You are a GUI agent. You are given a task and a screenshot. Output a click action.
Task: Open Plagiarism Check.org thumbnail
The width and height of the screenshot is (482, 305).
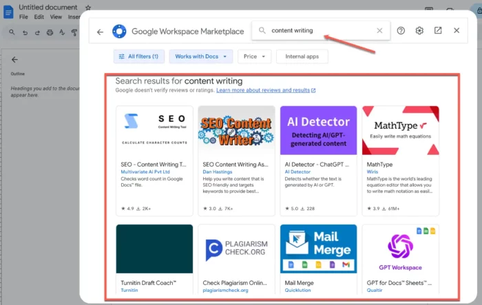(x=236, y=249)
